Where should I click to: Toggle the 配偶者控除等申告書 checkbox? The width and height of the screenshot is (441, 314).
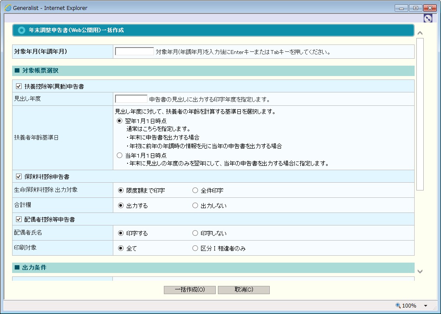tap(19, 219)
